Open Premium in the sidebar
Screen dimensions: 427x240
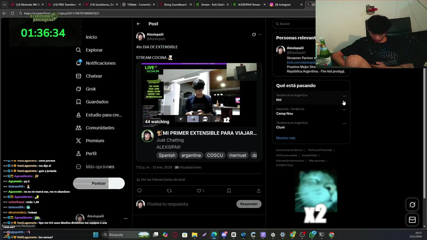pyautogui.click(x=90, y=141)
